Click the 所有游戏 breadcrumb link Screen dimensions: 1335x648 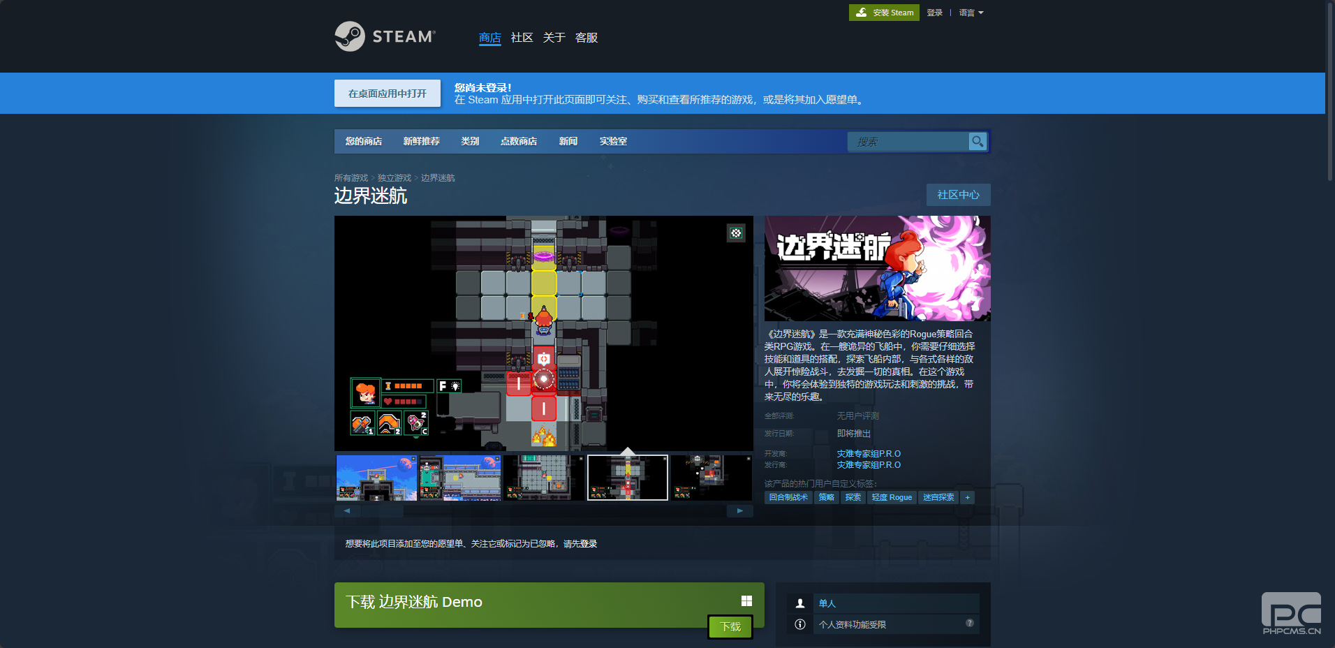[x=351, y=178]
